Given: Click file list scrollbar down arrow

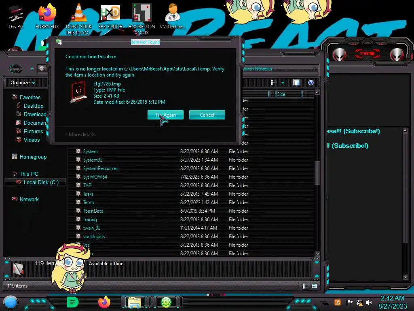Looking at the screenshot, I should [x=317, y=254].
